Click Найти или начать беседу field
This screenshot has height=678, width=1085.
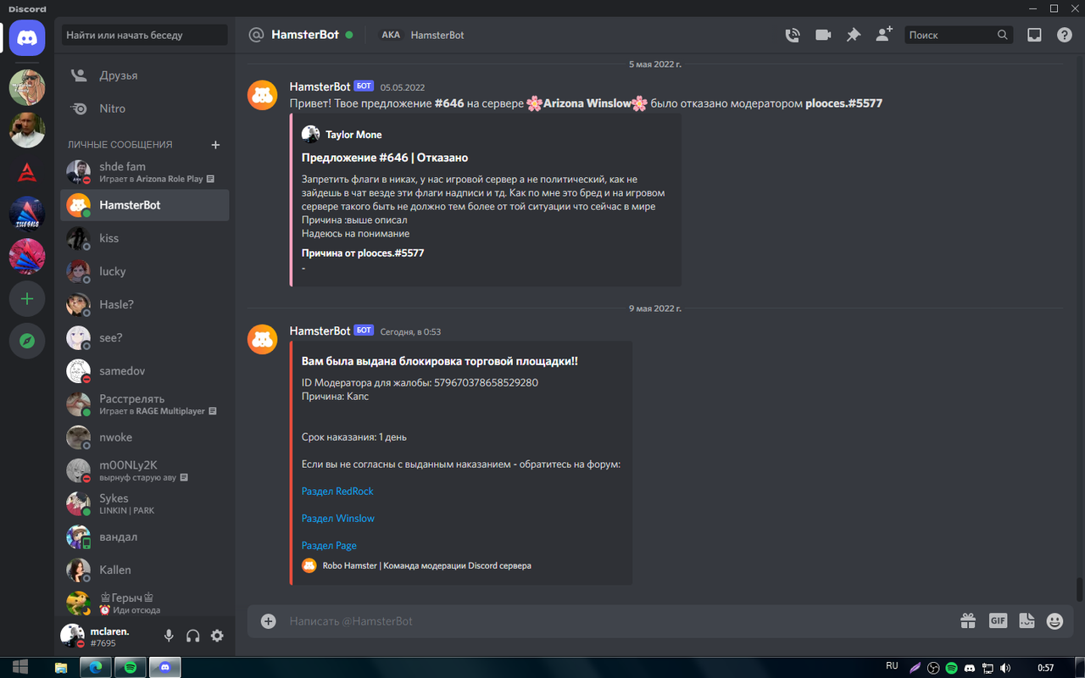pos(144,35)
